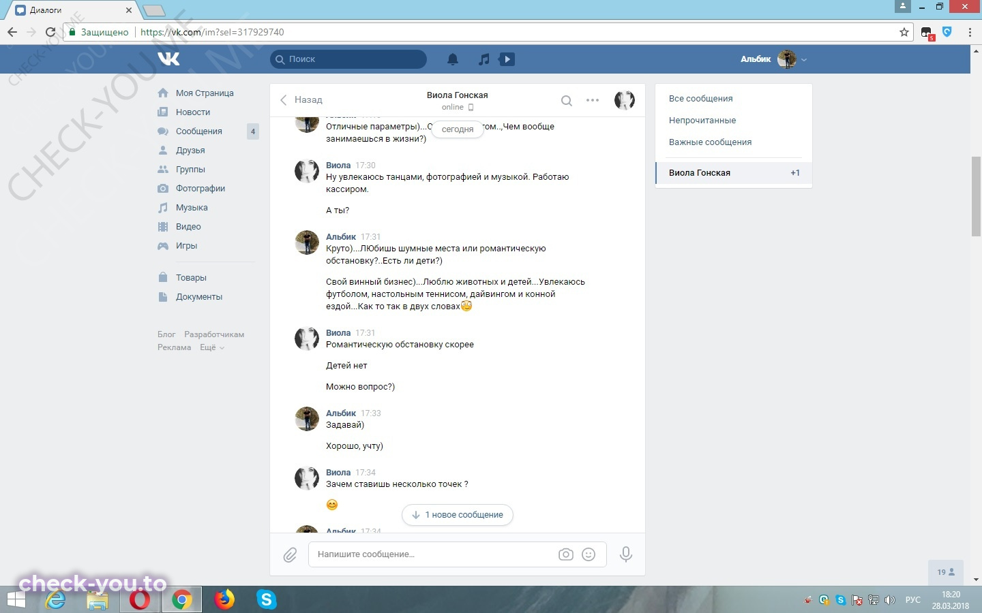This screenshot has width=982, height=613.
Task: Open the blue shield extension icon
Action: [947, 31]
